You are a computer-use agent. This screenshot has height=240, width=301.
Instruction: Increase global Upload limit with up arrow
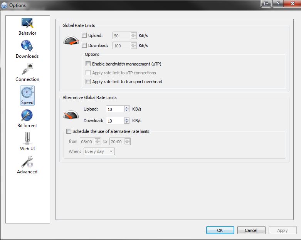pos(133,34)
